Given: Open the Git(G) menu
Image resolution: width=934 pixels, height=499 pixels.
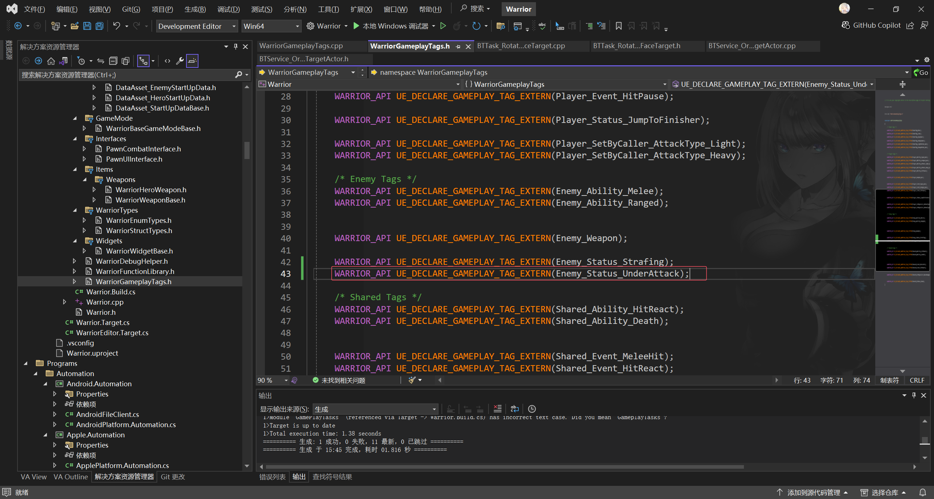Looking at the screenshot, I should (131, 9).
